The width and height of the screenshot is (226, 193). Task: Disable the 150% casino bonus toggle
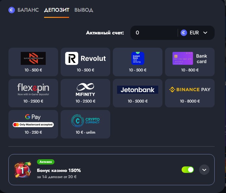(x=188, y=170)
